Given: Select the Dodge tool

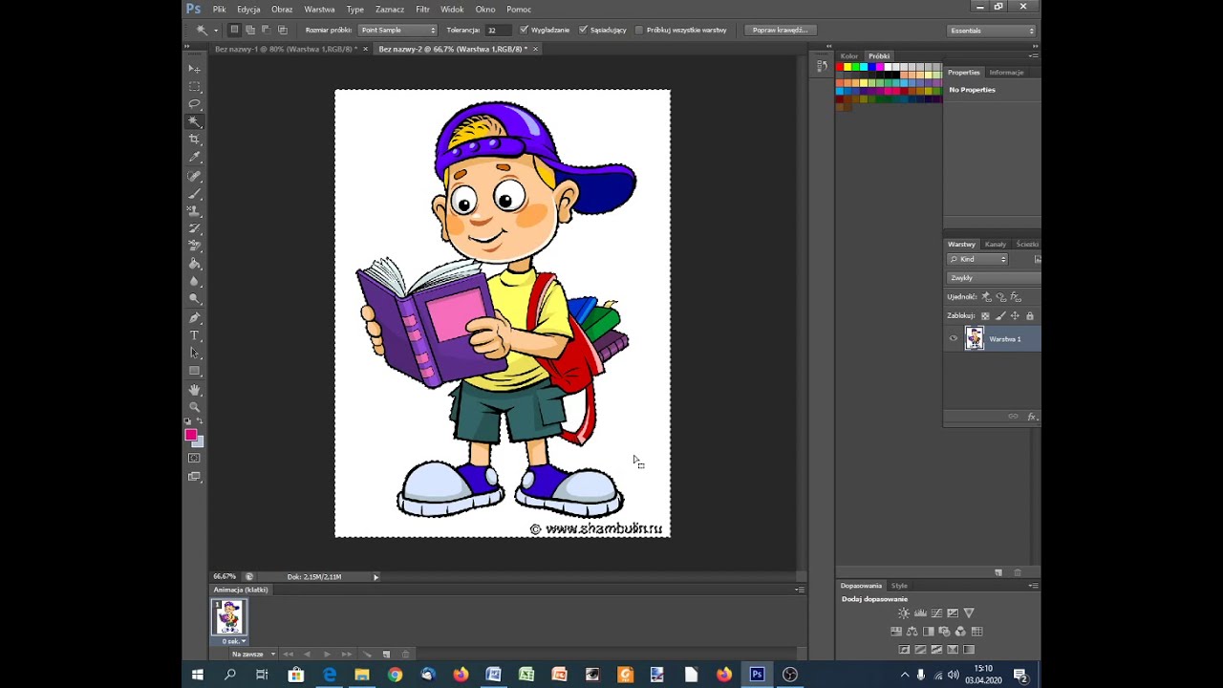Looking at the screenshot, I should (x=194, y=299).
